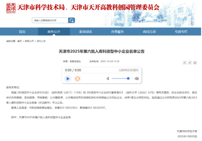Click the search input field
The image size is (202, 141).
point(50,21)
